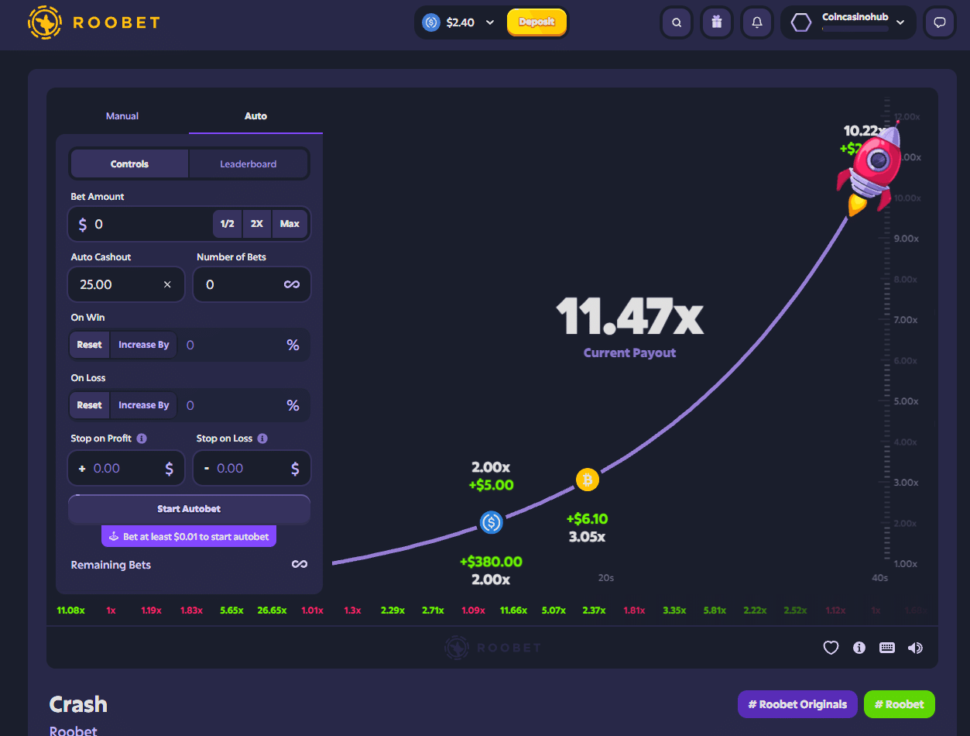Clear Auto Cashout with x icon
This screenshot has width=970, height=736.
point(167,285)
